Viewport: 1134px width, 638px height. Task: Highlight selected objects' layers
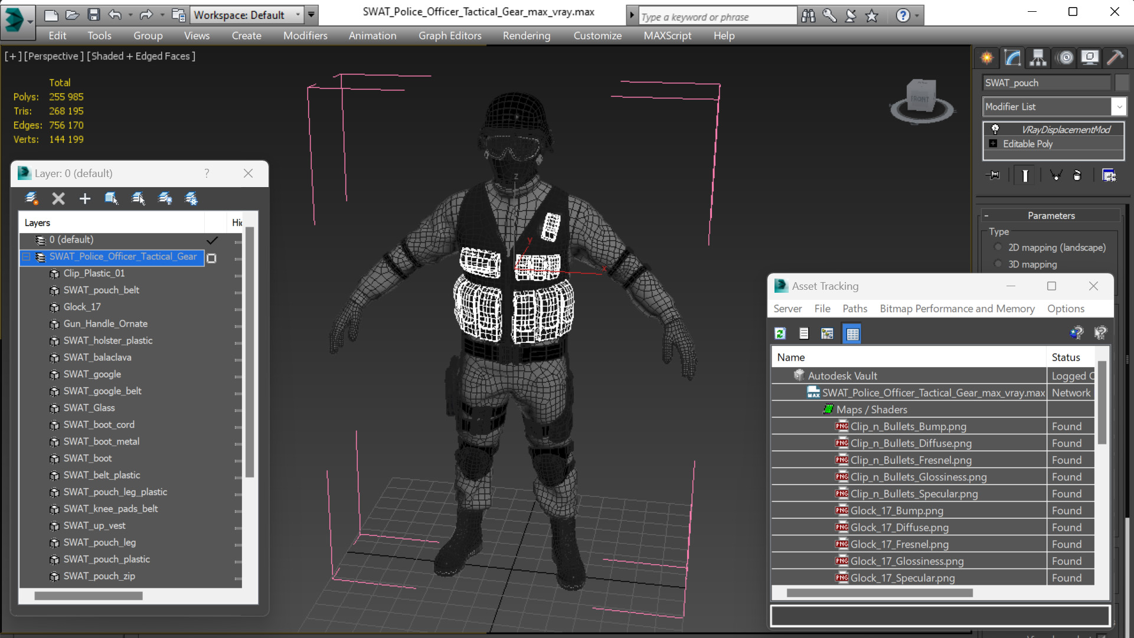[139, 198]
